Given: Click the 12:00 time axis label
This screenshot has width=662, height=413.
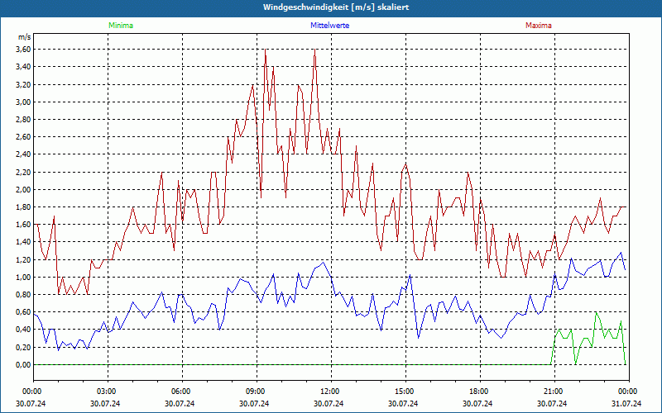Looking at the screenshot, I should click(x=331, y=391).
